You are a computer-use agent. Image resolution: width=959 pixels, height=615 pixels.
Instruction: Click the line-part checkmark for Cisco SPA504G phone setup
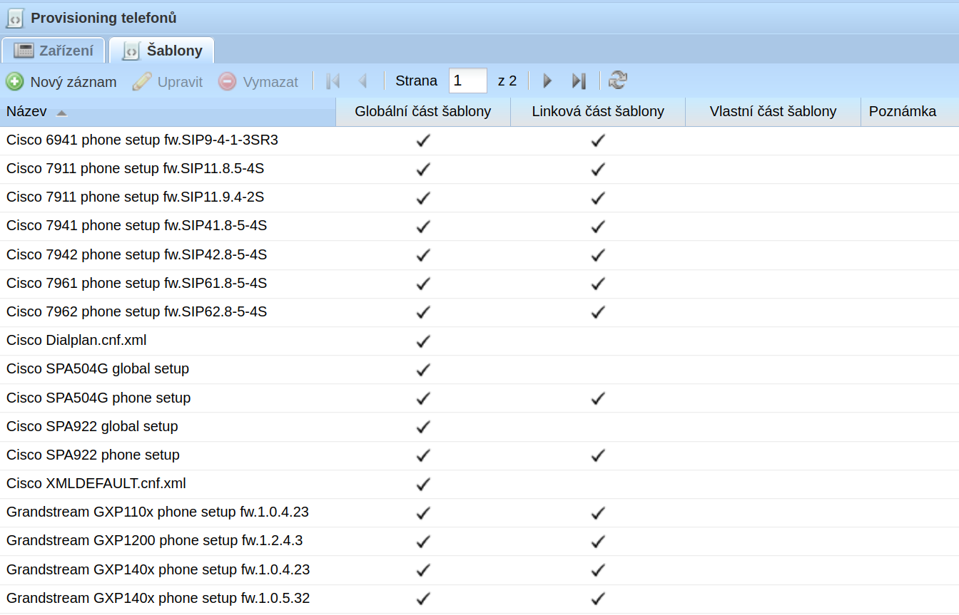pyautogui.click(x=598, y=398)
